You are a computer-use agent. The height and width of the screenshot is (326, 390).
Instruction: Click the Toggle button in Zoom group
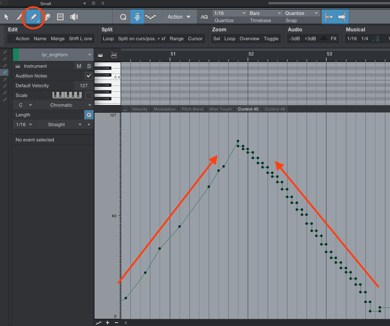click(x=271, y=39)
